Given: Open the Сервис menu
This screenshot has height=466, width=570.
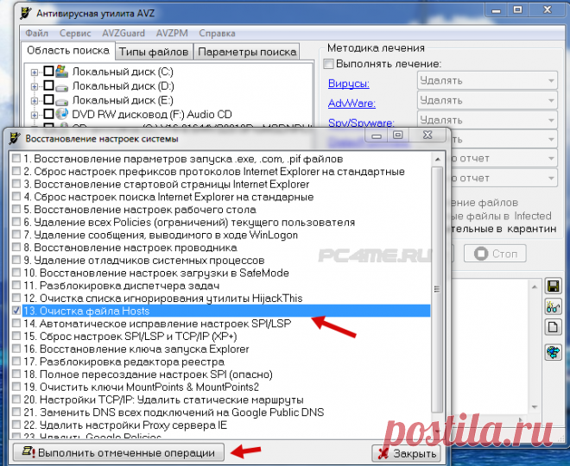Looking at the screenshot, I should coord(76,33).
